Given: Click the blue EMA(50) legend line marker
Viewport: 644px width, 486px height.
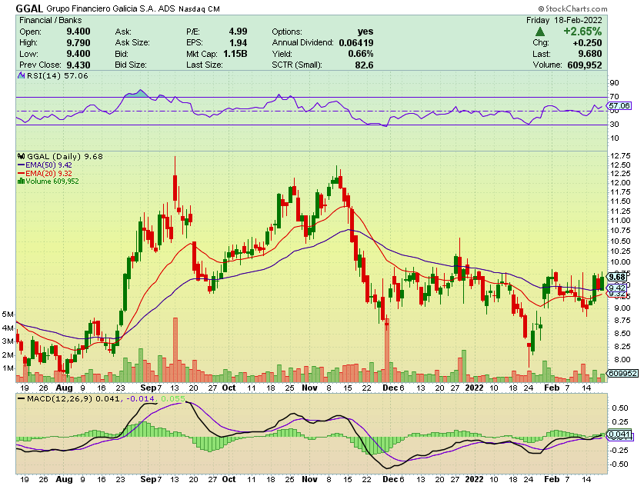Looking at the screenshot, I should point(21,165).
